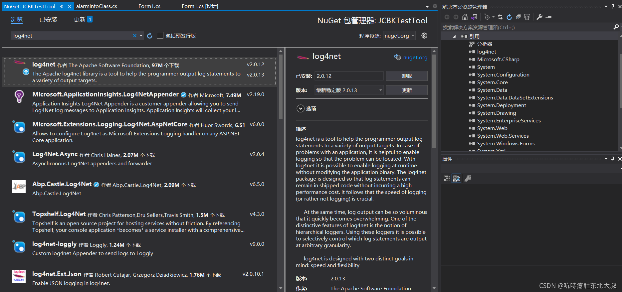Click the preview selected items icon
This screenshot has width=622, height=292.
click(x=549, y=17)
